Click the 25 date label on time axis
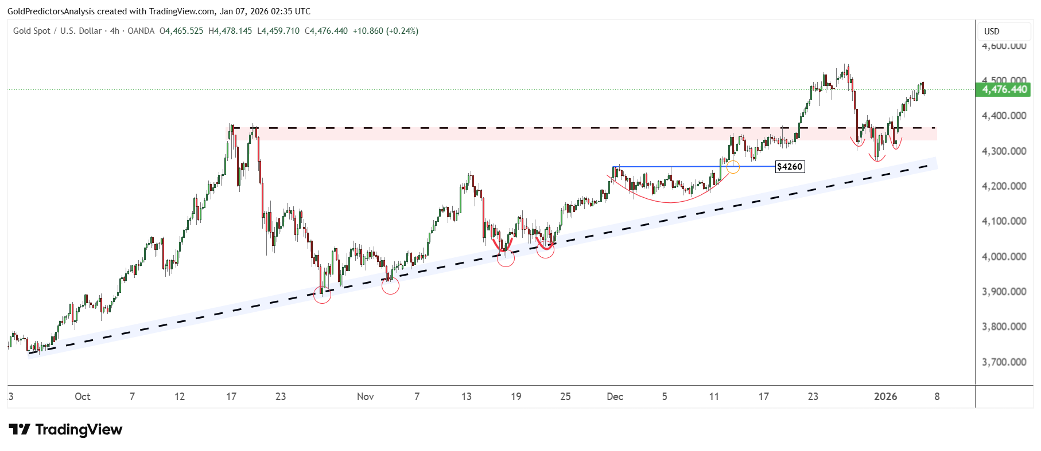 (565, 397)
